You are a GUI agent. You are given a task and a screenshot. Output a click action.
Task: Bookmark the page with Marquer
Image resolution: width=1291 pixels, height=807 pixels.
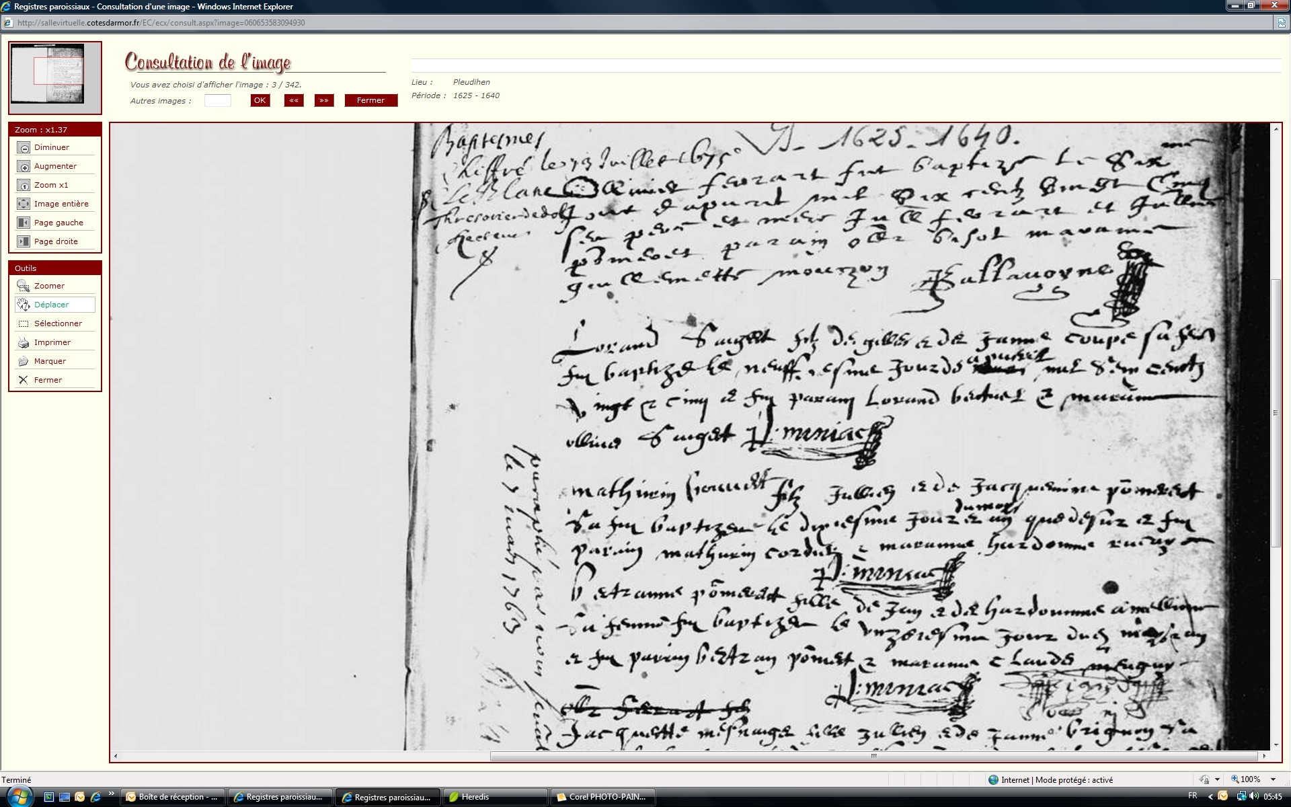coord(24,361)
